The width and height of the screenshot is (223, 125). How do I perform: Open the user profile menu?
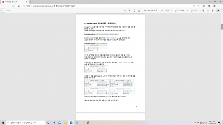pyautogui.click(x=214, y=6)
